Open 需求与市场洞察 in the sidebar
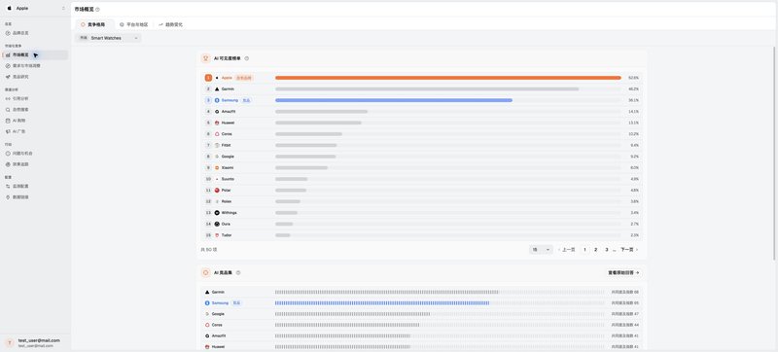The image size is (778, 352). coord(35,66)
